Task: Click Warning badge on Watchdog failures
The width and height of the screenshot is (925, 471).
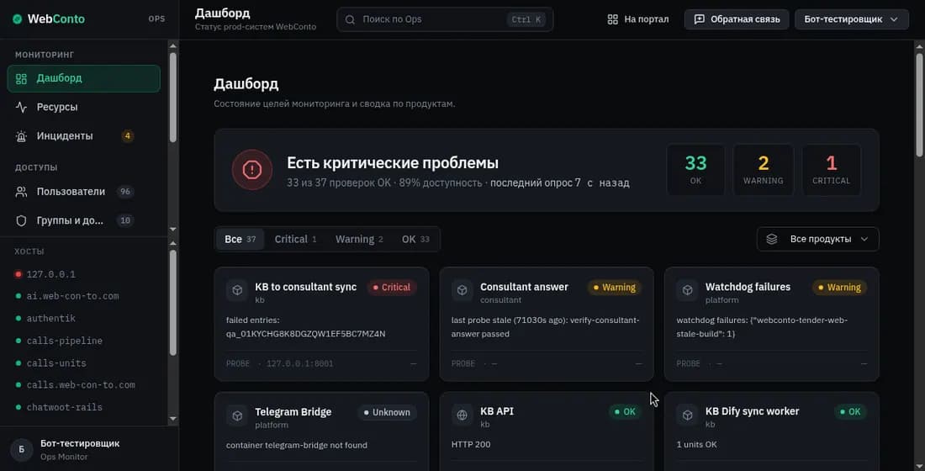Action: tap(839, 288)
